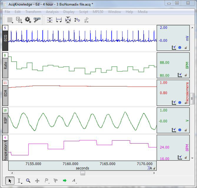Click channel number box 5
Image resolution: width=197 pixels, height=188 pixels.
pos(5,28)
